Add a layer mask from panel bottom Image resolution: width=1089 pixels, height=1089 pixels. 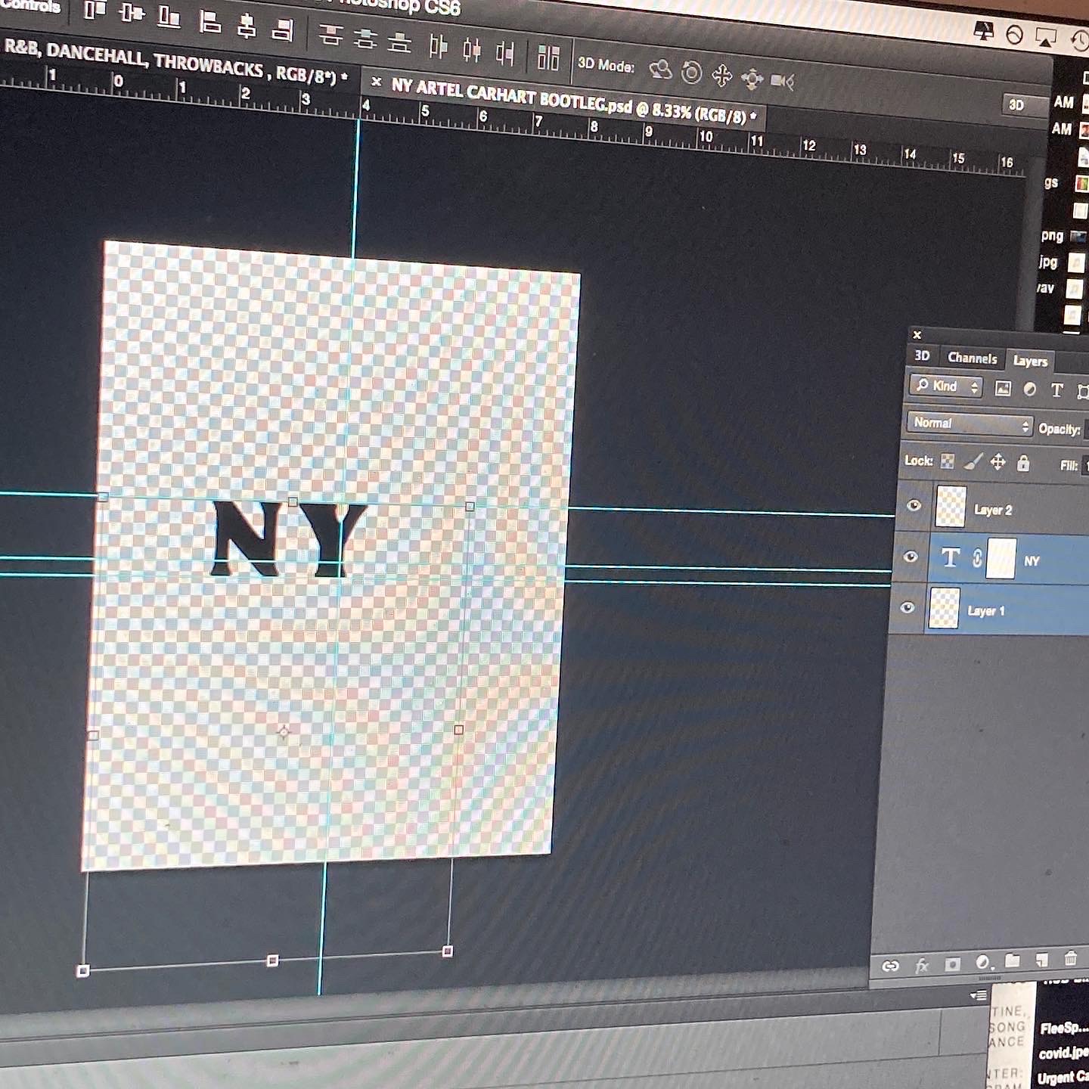click(x=952, y=964)
